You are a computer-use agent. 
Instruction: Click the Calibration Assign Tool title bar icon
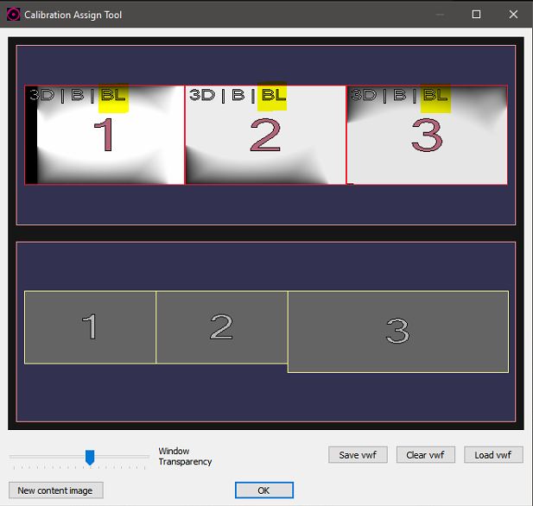[13, 14]
